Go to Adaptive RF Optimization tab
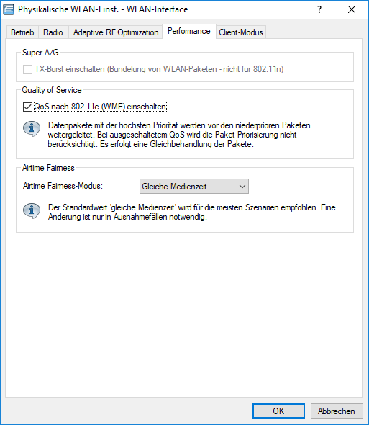The height and width of the screenshot is (425, 369). [116, 32]
